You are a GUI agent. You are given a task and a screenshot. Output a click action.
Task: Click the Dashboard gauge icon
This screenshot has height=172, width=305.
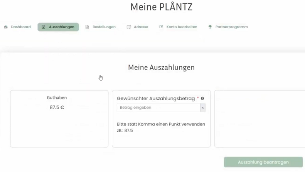(6, 27)
